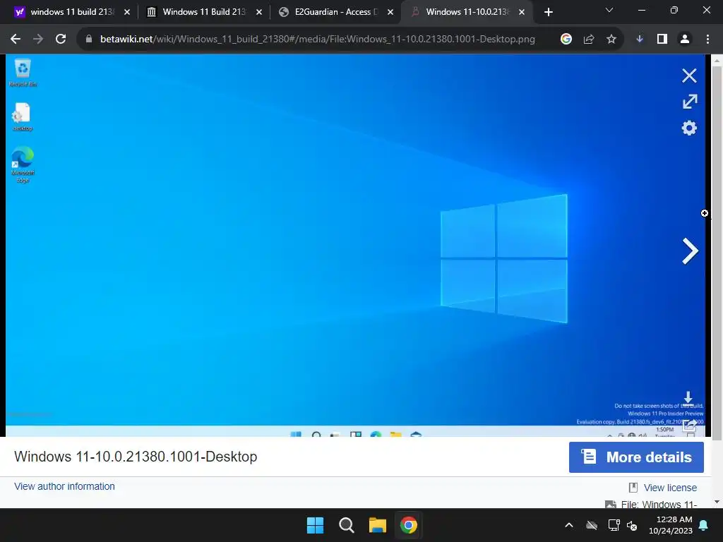
Task: Toggle Chrome side panel
Action: pos(662,40)
